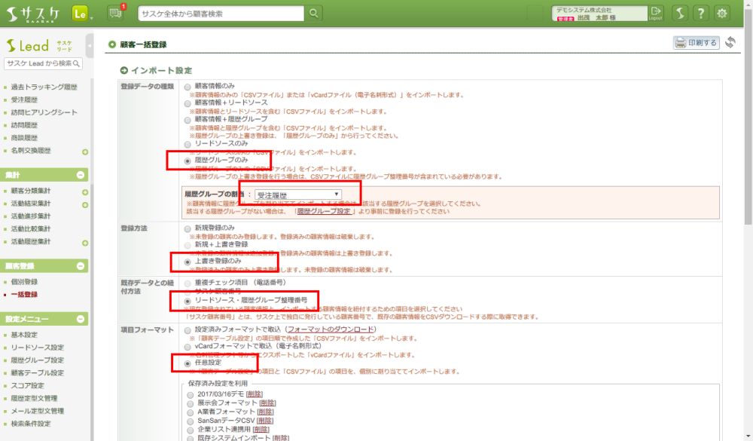This screenshot has width=753, height=441.
Task: Open 受注履歴 in sidebar
Action: (x=24, y=100)
